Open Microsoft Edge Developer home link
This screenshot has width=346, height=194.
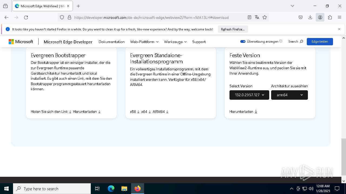point(68,42)
